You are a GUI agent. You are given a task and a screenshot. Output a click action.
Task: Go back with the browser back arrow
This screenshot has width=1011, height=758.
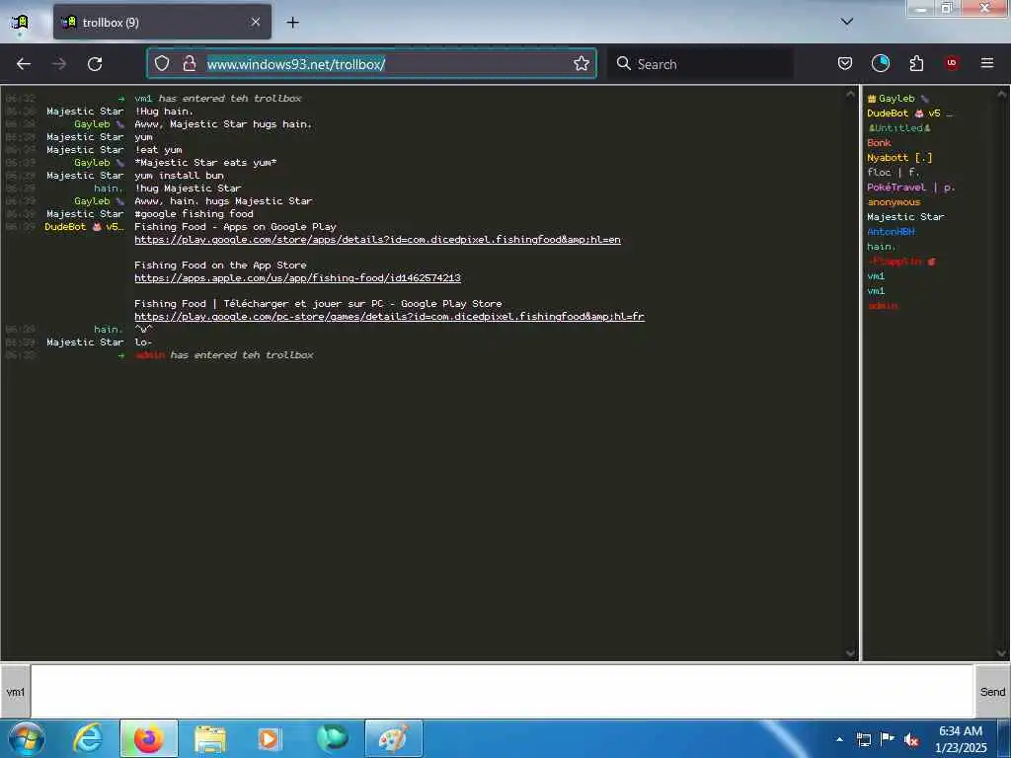tap(24, 64)
